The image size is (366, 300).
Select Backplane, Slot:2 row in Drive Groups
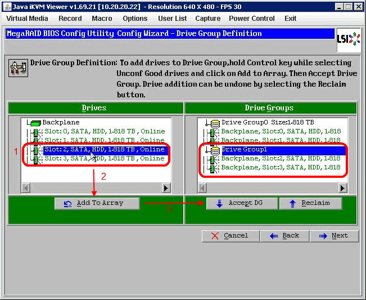(x=281, y=158)
